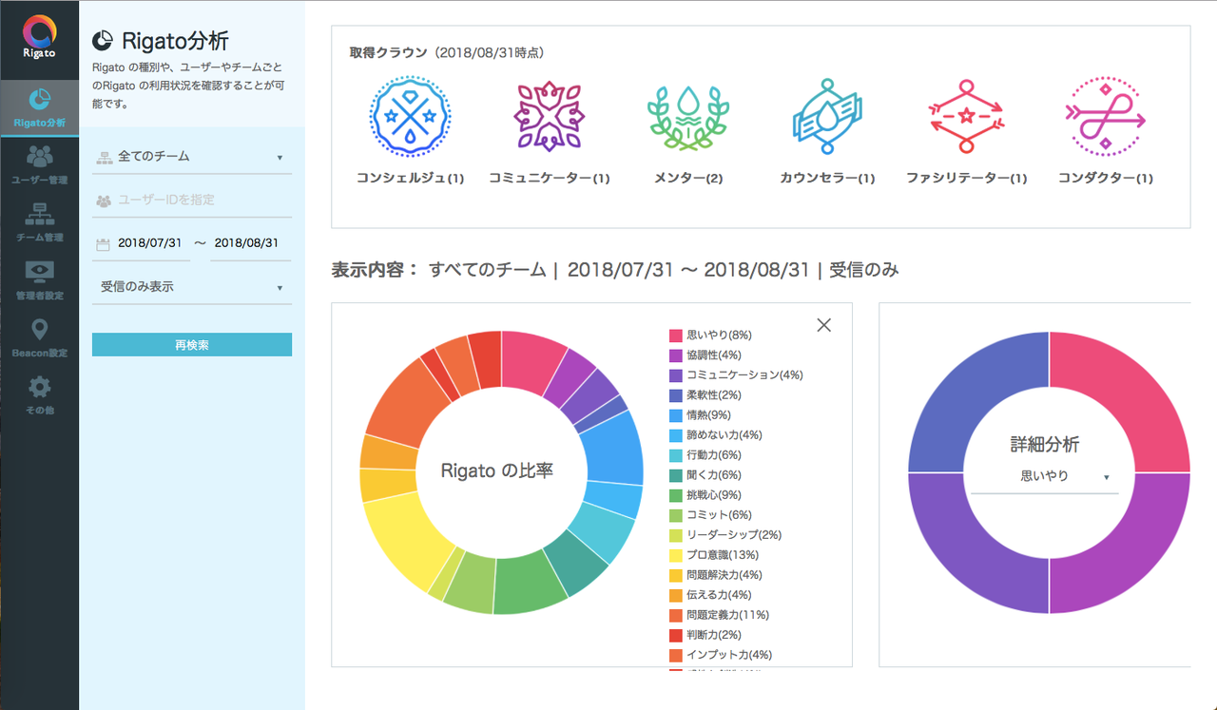Click the コミュニケーション(4%) legend swatch

676,375
